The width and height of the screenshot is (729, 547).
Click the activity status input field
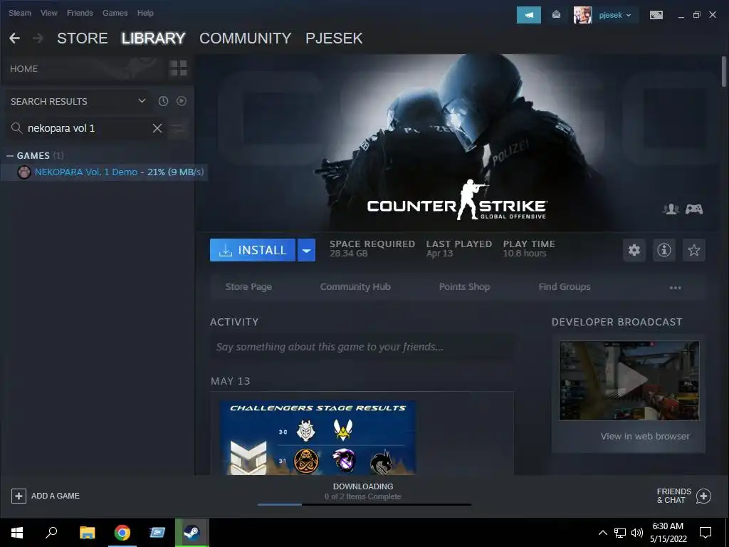(362, 347)
